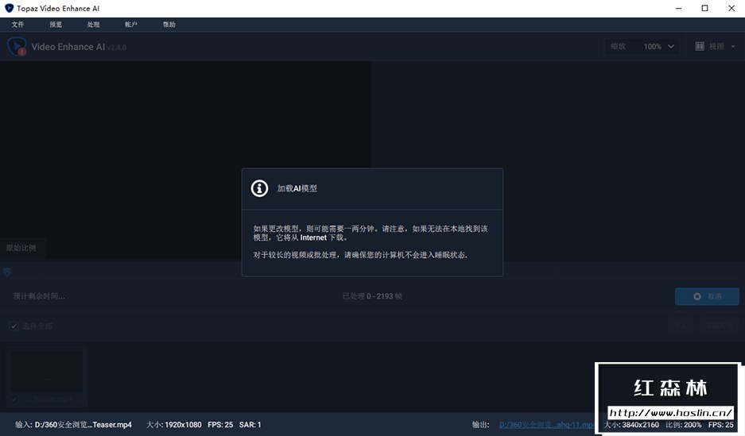This screenshot has width=745, height=436.
Task: Maximize the Topaz Video Enhance AI window
Action: pos(705,8)
